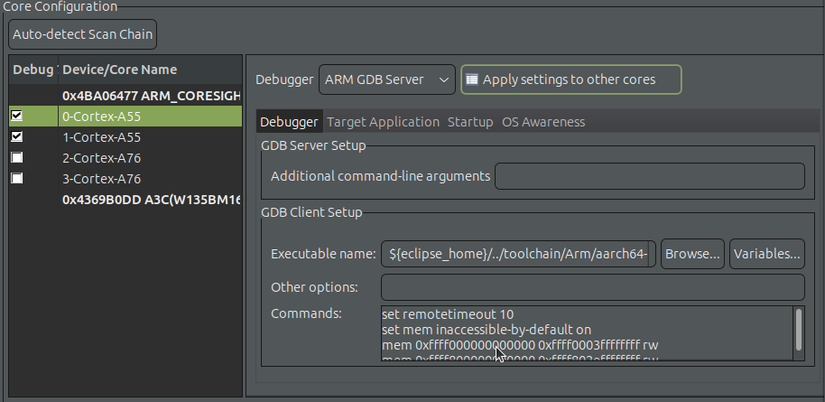Uncheck debug checkbox for 0-Cortex-A55

pyautogui.click(x=16, y=117)
